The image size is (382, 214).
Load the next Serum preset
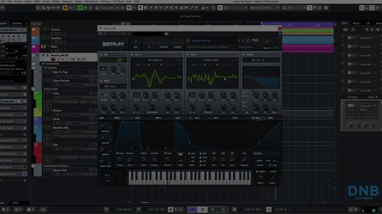pos(243,40)
